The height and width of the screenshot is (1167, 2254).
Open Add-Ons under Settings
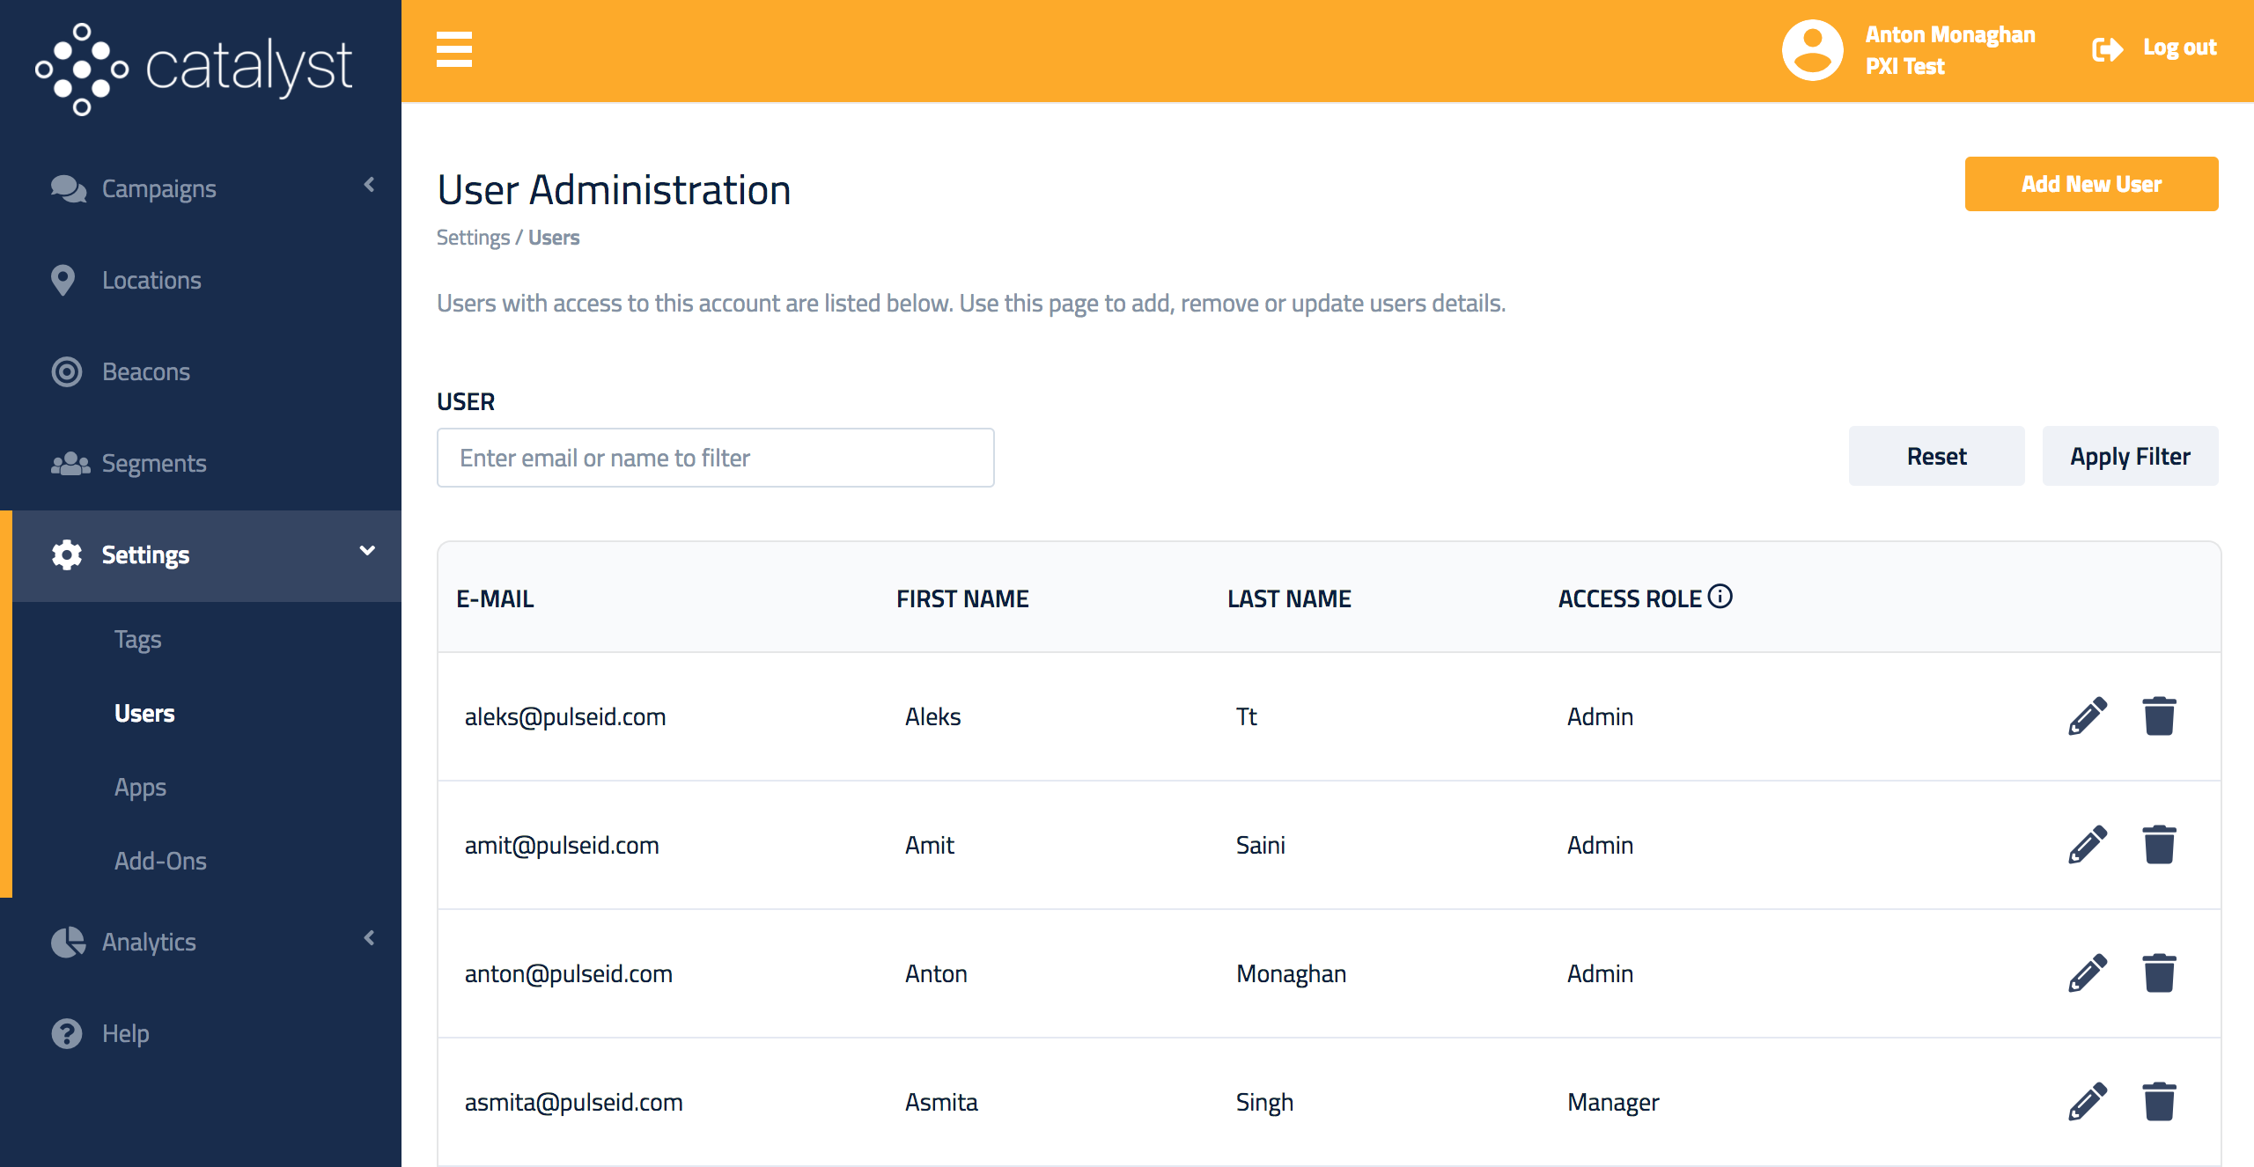coord(160,862)
